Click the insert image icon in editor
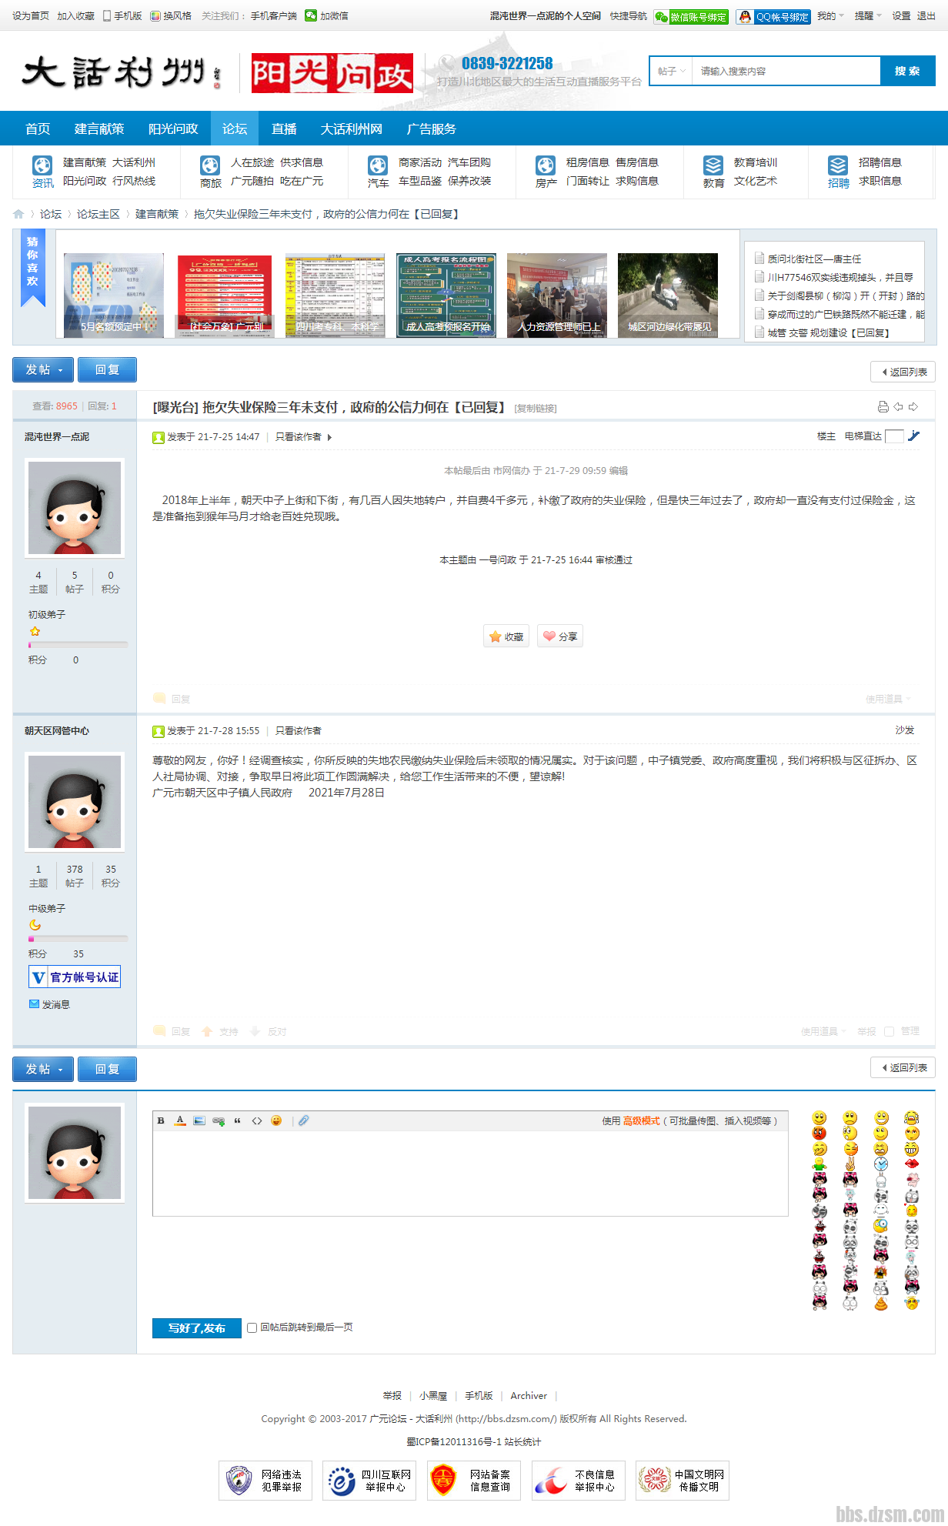The height and width of the screenshot is (1526, 948). tap(199, 1120)
